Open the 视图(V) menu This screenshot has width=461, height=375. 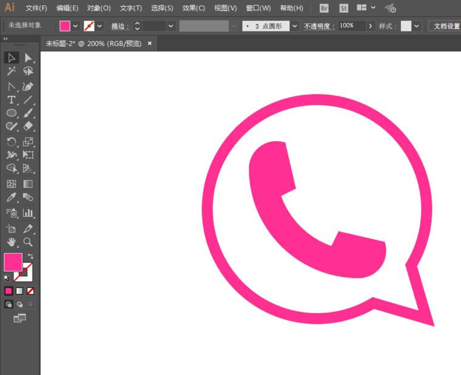pos(225,8)
